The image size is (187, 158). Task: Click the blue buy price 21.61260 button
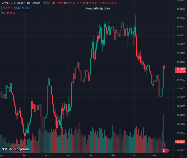tap(26, 8)
